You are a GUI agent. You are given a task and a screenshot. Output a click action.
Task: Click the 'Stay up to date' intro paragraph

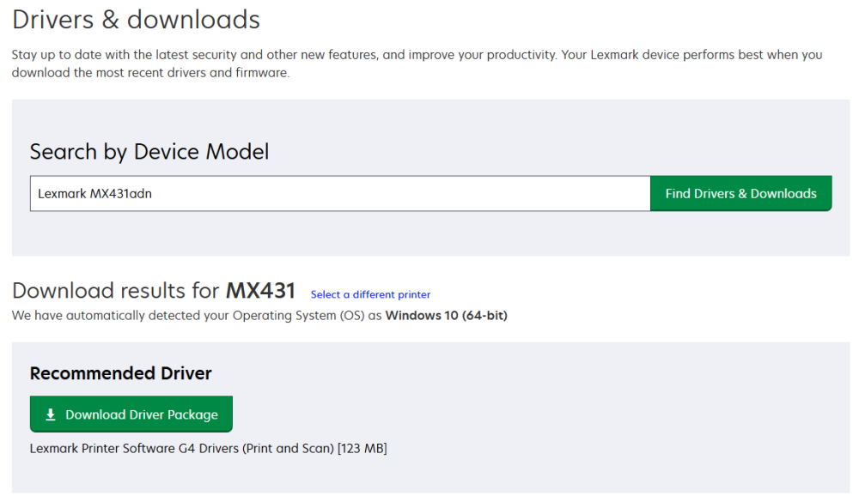coord(417,64)
